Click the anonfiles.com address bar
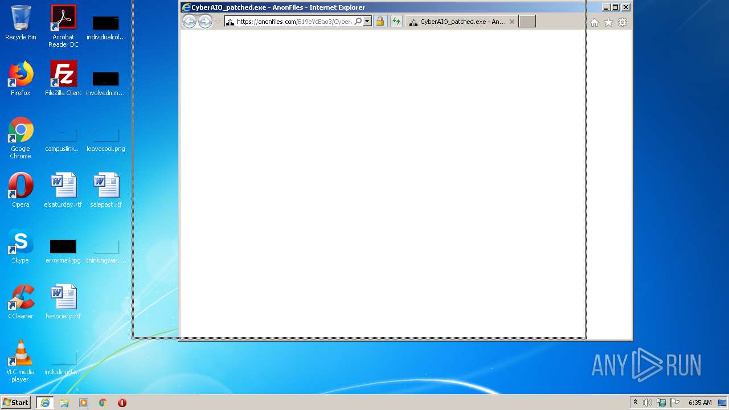 (x=294, y=22)
